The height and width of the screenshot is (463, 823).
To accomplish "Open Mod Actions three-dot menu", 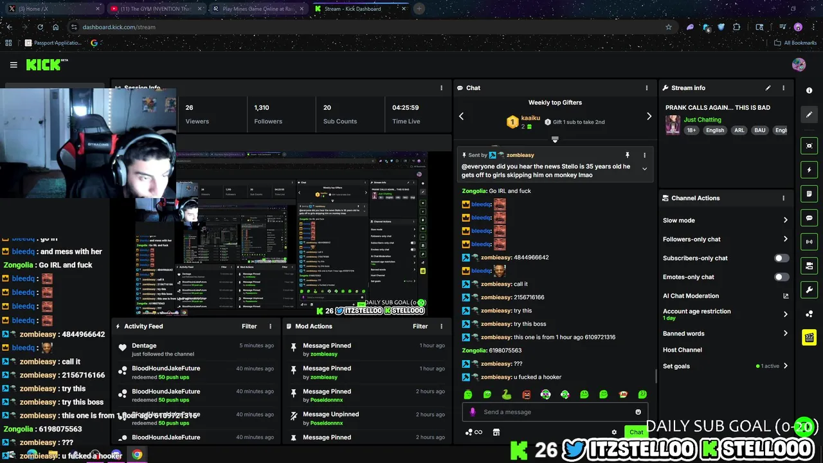I will [441, 327].
